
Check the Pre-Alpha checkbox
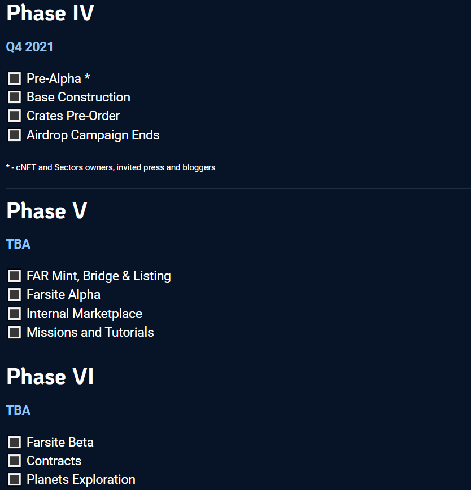tap(14, 78)
